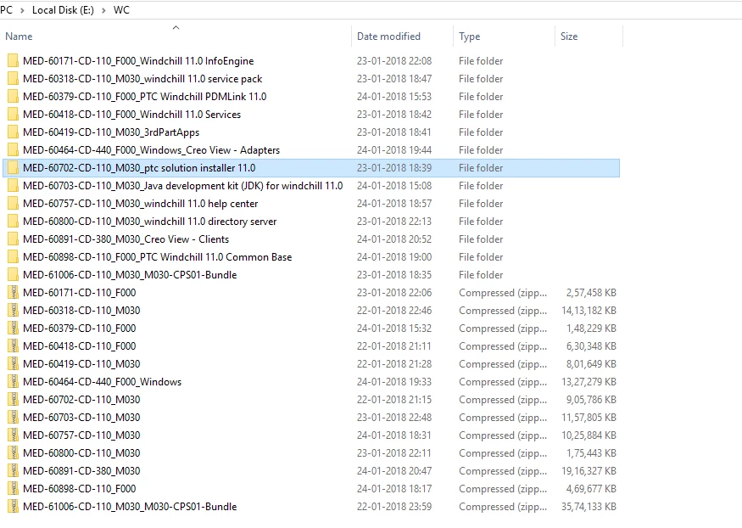742x528 pixels.
Task: Expand breadcrumb chevron after Local Disk (E:)
Action: coord(103,10)
